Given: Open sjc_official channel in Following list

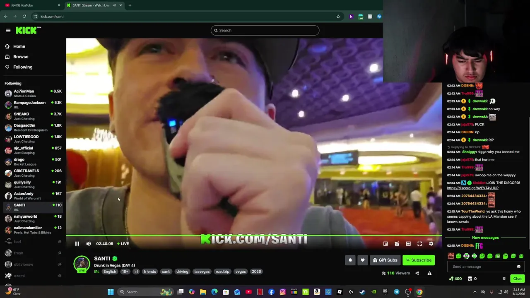Looking at the screenshot, I should point(33,150).
